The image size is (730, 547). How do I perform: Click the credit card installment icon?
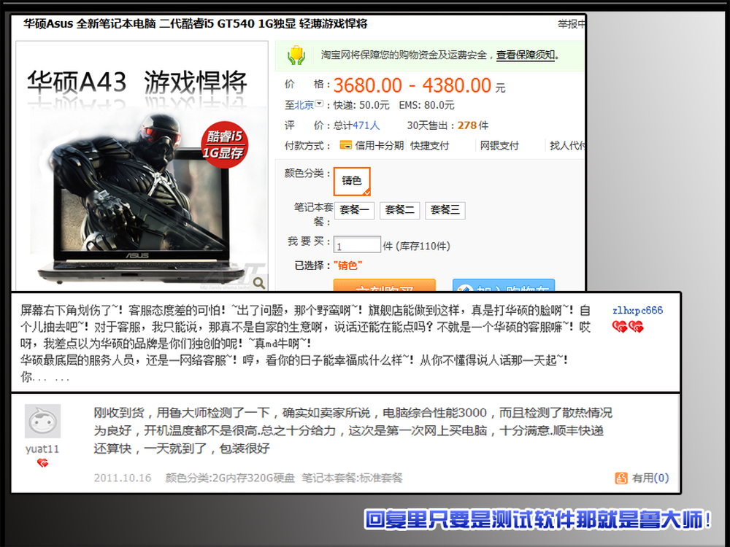(x=345, y=145)
